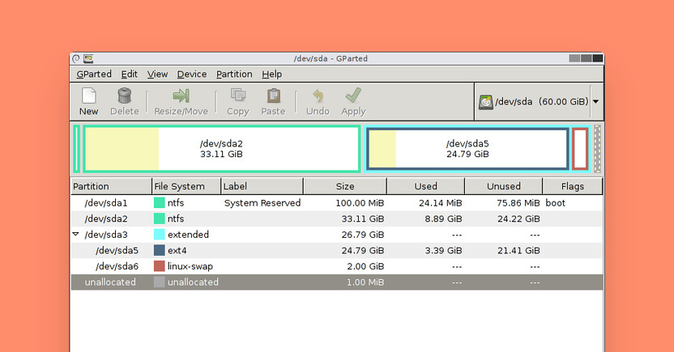Sort by the File System column header
The image size is (674, 352).
click(186, 187)
